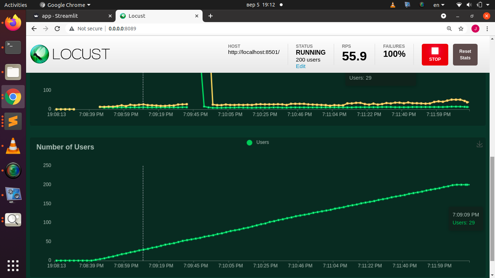Click the address bar URL field
495x278 pixels.
254,29
